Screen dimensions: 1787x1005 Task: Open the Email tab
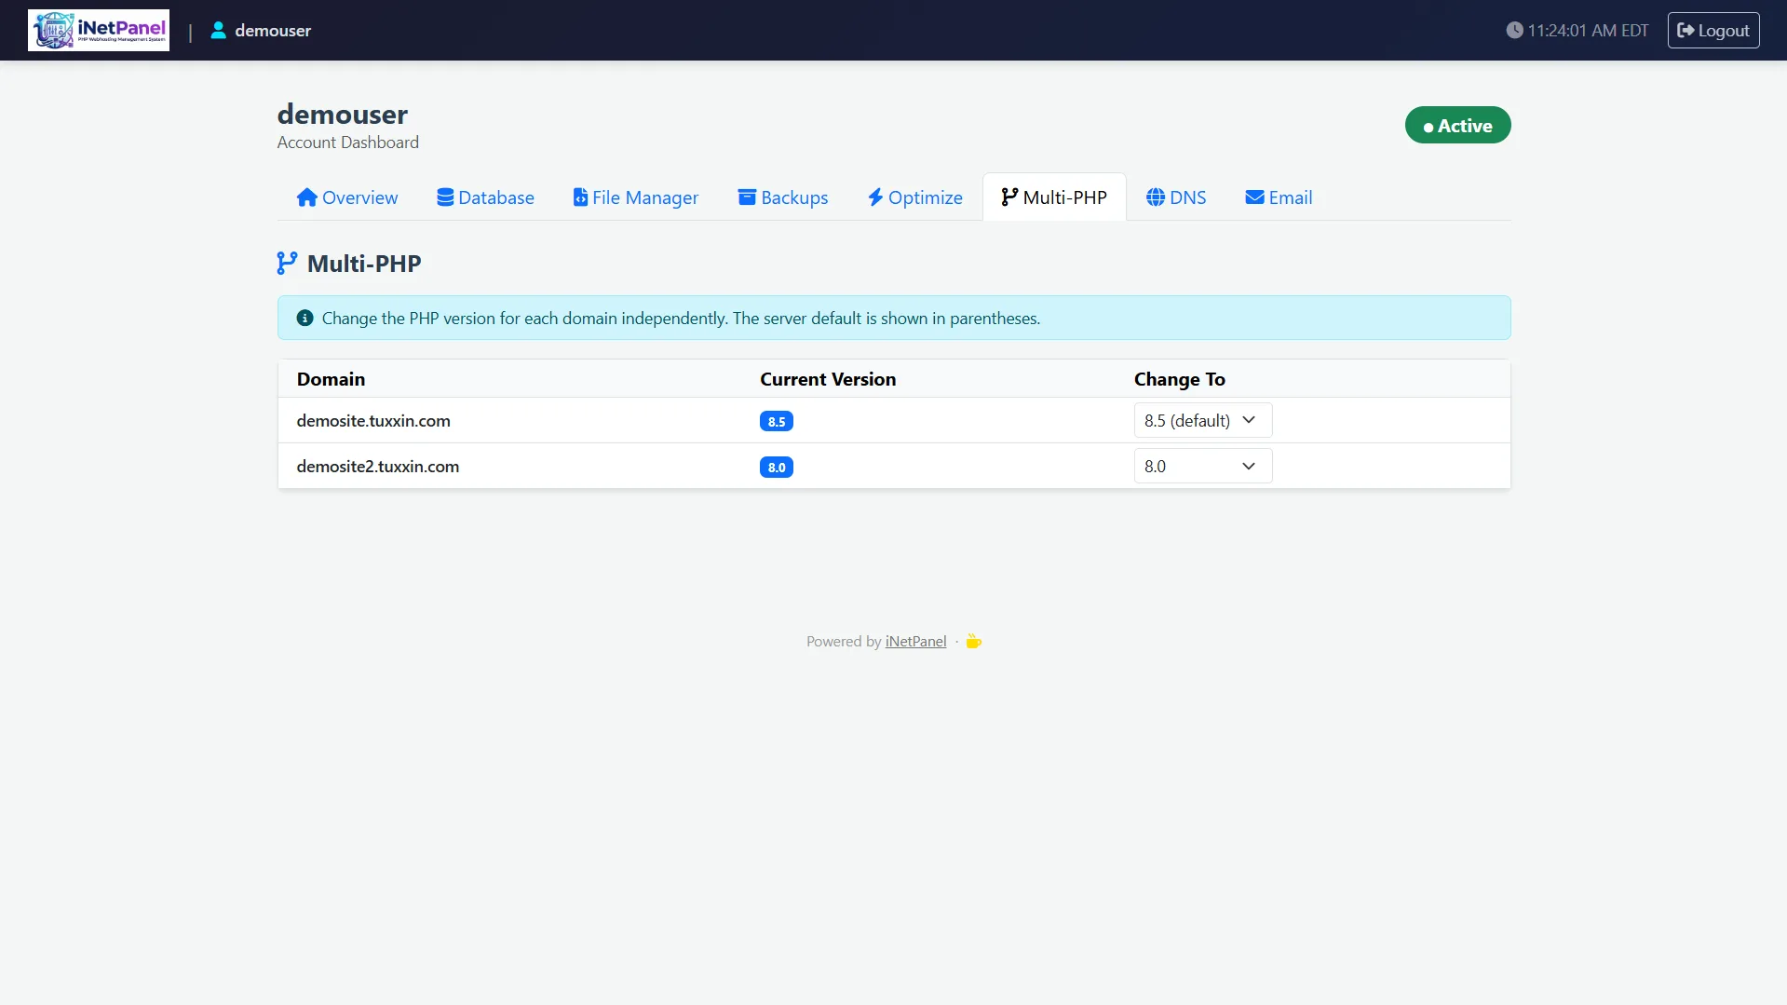pyautogui.click(x=1278, y=197)
